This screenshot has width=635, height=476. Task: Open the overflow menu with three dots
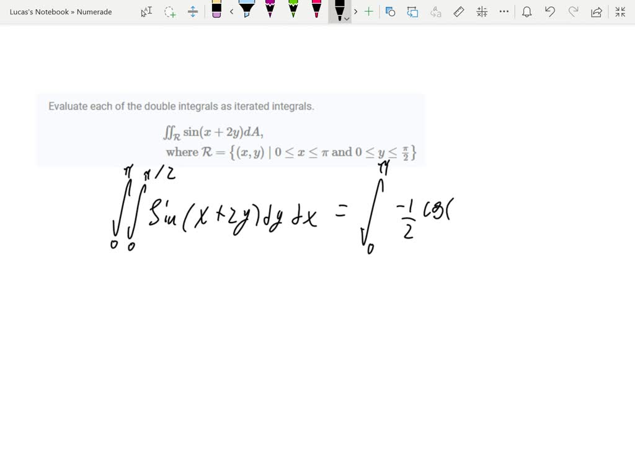[x=504, y=11]
